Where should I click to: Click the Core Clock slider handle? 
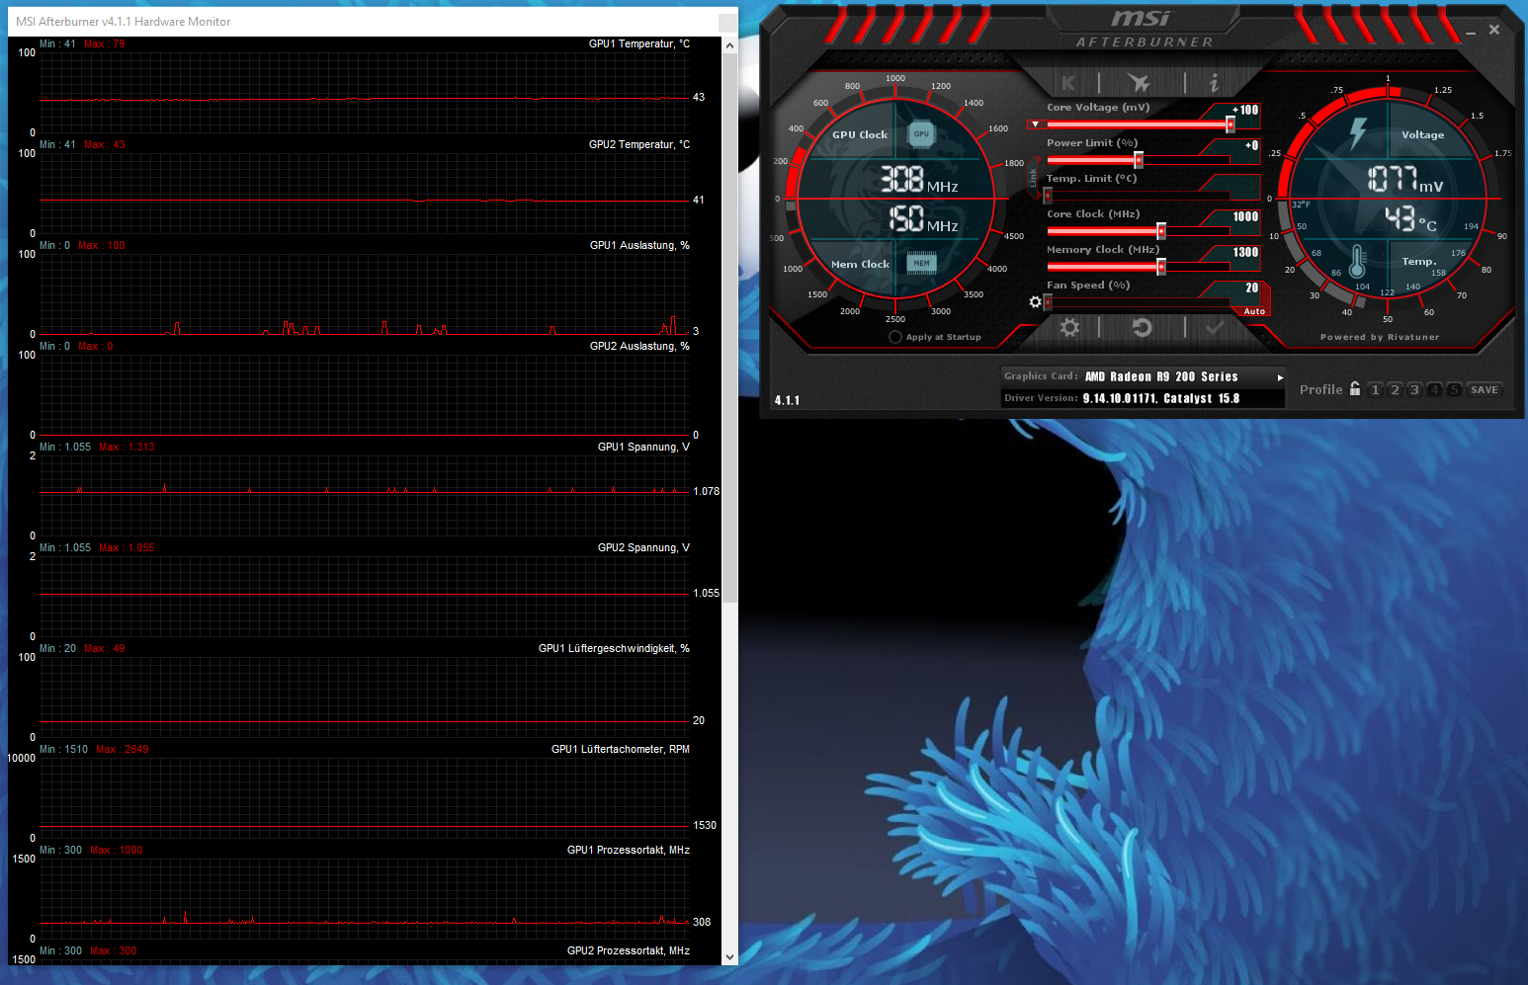pyautogui.click(x=1161, y=231)
